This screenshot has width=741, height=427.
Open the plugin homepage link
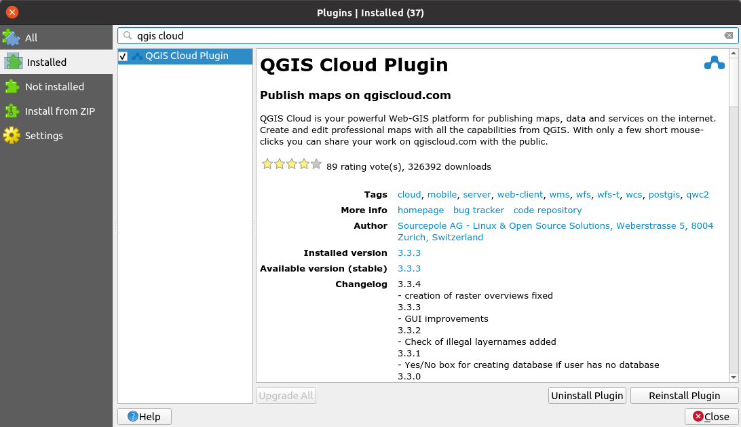point(421,210)
